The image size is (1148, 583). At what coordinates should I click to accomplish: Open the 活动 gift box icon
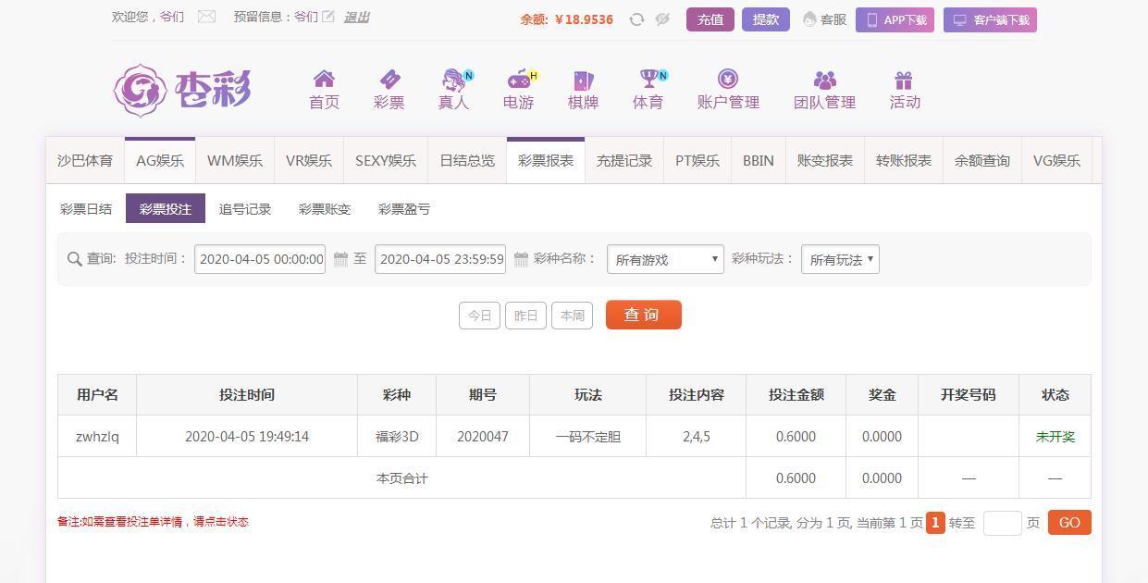click(x=904, y=81)
